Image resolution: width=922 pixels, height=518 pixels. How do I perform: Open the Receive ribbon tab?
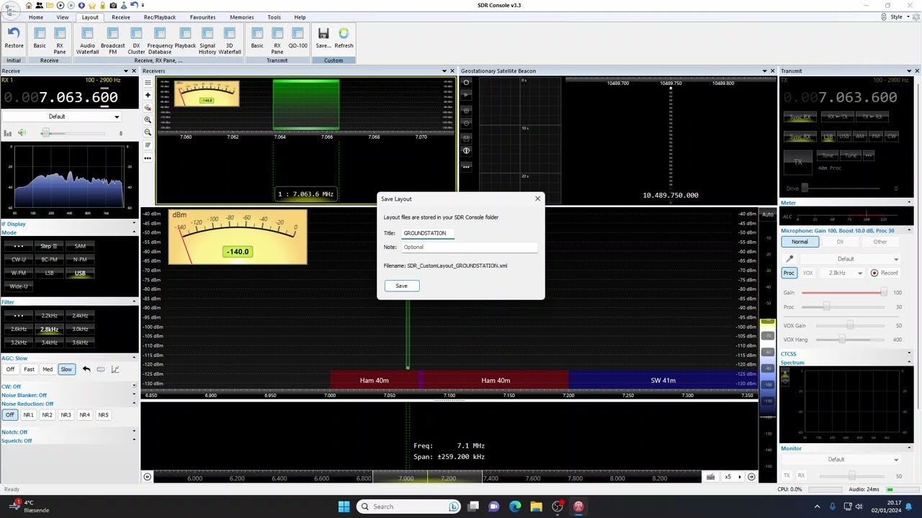click(121, 17)
